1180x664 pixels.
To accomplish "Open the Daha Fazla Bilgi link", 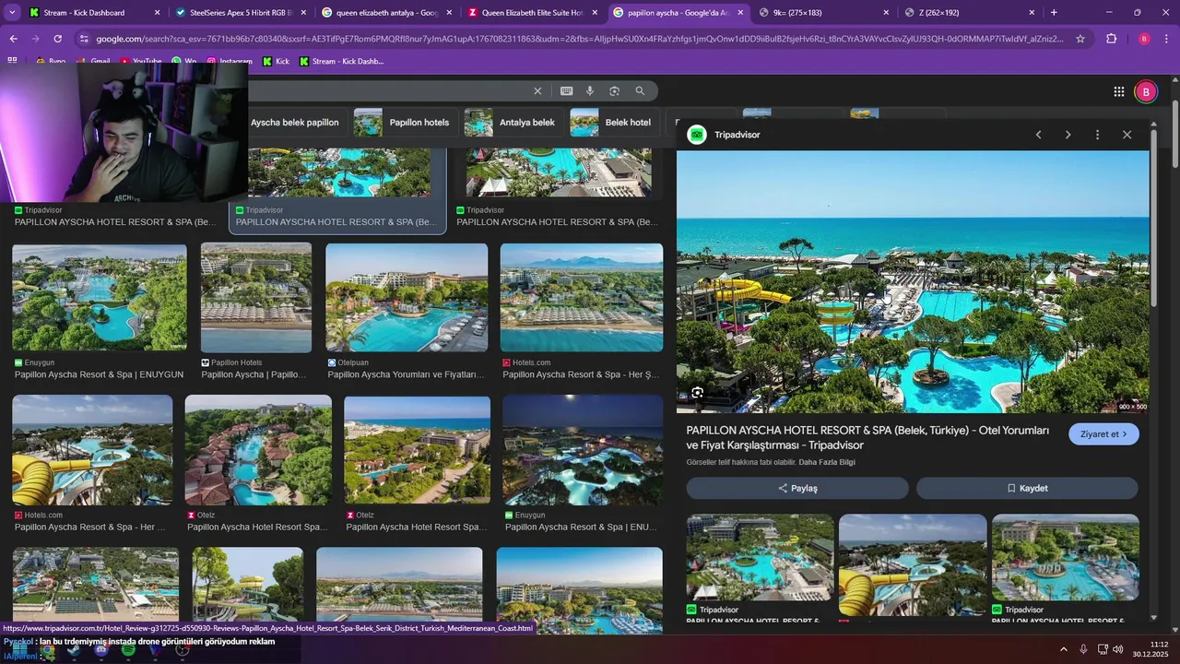I will [x=827, y=462].
